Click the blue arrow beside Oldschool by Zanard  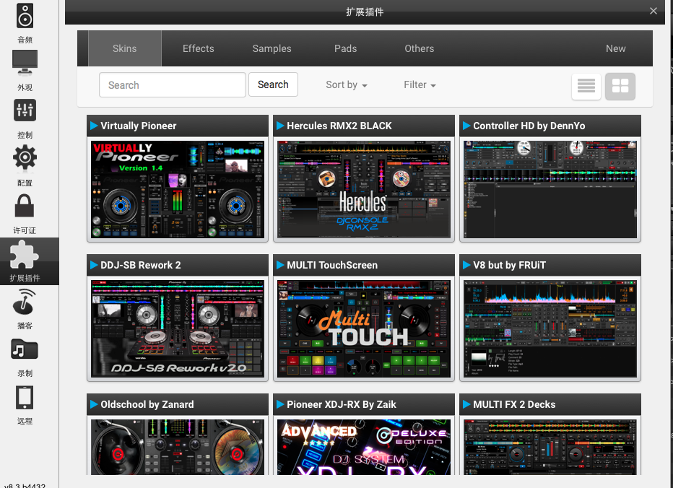[94, 404]
